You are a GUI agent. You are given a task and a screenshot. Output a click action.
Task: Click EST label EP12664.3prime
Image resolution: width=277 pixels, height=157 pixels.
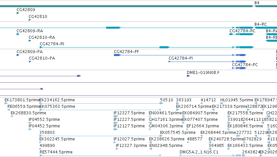203,126
